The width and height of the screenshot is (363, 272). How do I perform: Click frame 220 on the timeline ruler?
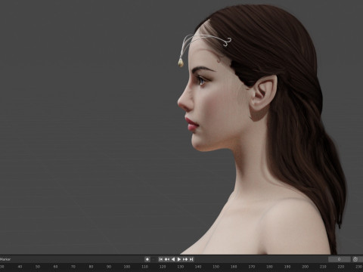coord(341,267)
